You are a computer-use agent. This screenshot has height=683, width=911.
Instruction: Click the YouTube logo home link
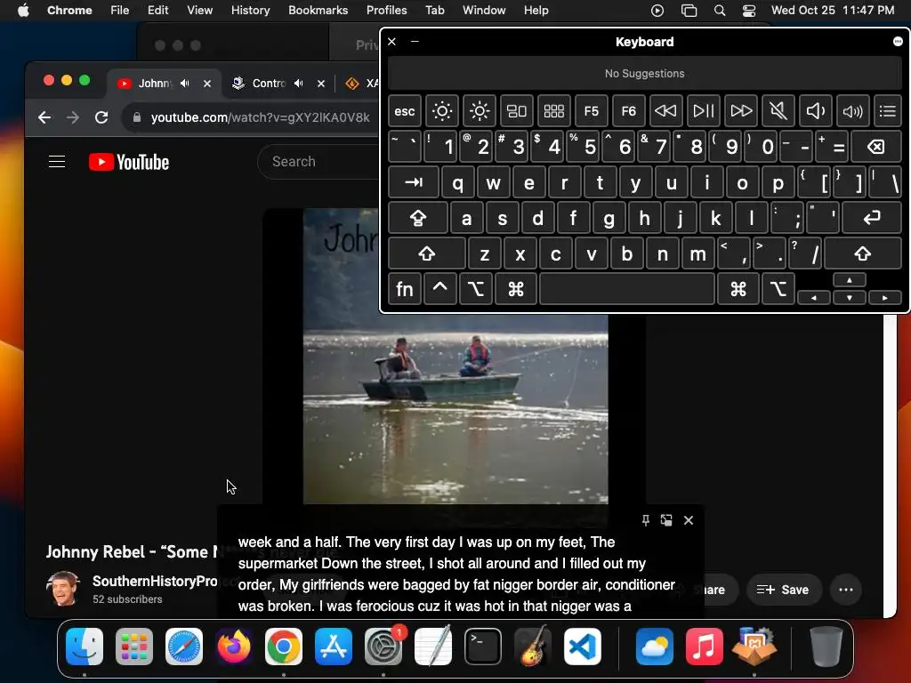point(129,162)
